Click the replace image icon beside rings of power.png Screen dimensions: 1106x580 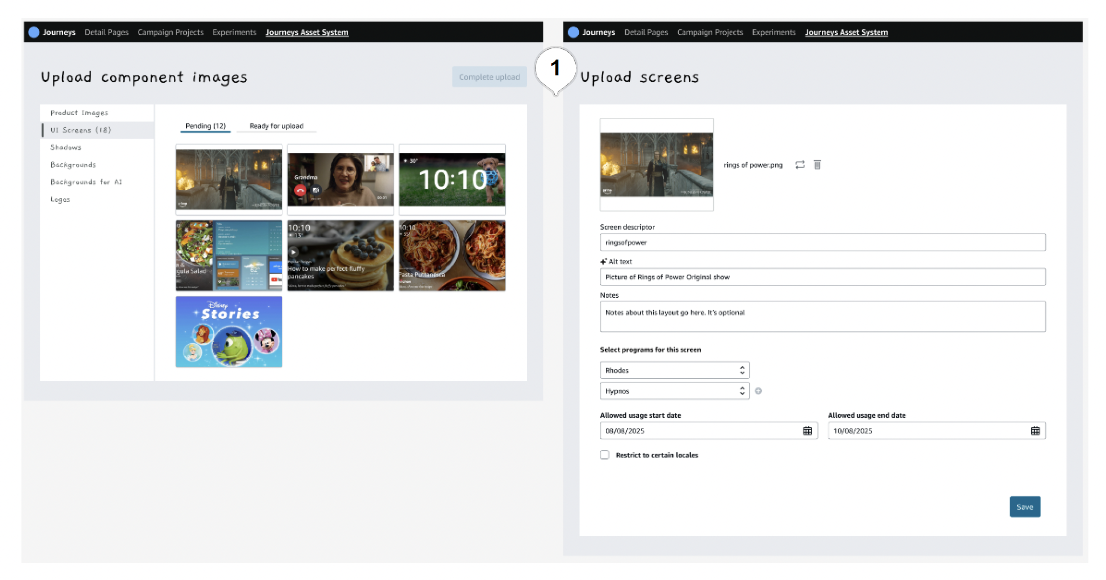[x=799, y=164]
